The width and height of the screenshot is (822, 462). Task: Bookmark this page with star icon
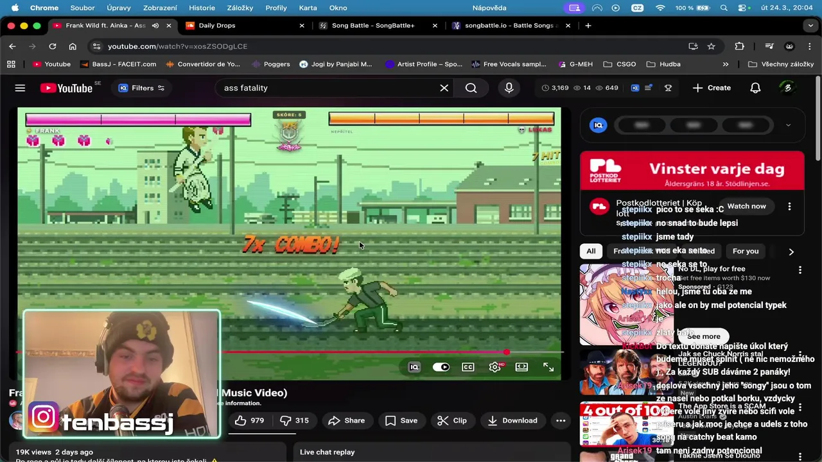click(x=711, y=46)
